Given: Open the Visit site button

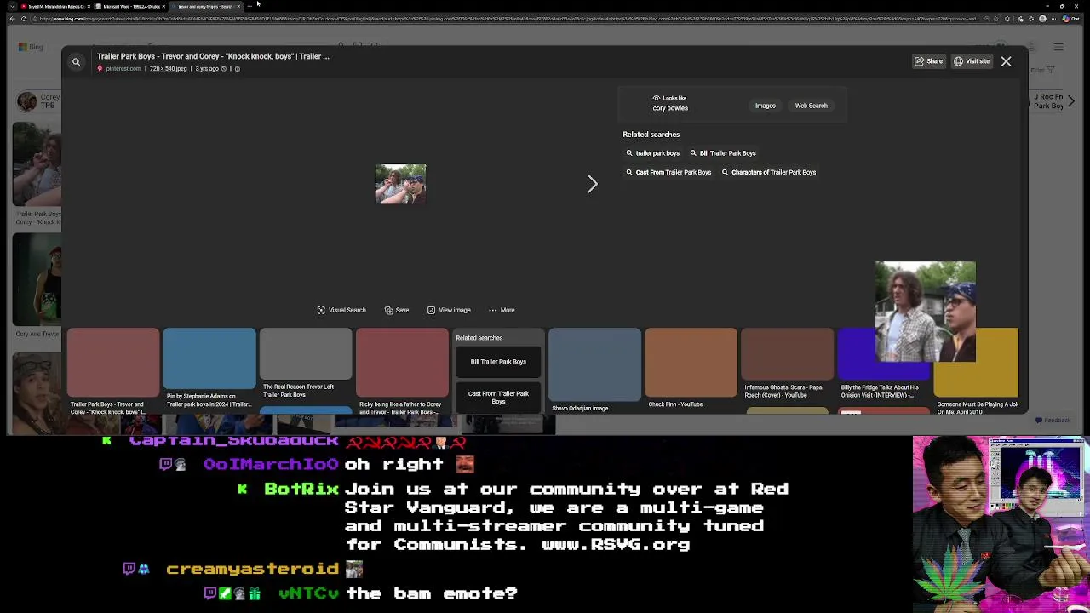Looking at the screenshot, I should tap(972, 61).
